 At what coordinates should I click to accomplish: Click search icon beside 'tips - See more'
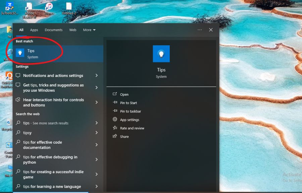[x=18, y=123]
